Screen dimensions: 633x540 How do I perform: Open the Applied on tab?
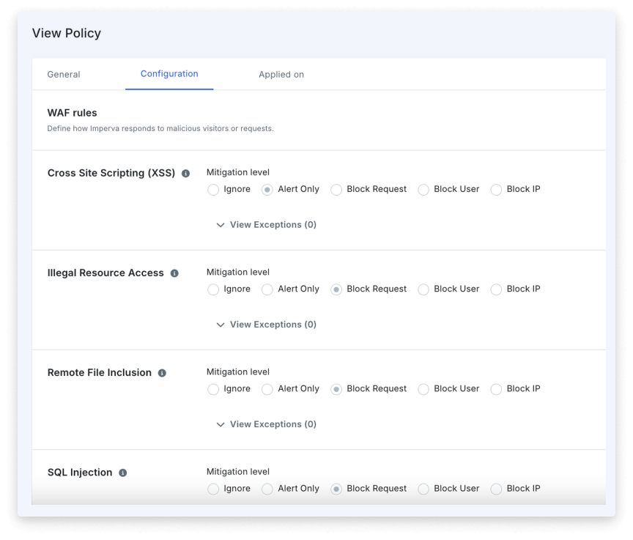[x=281, y=74]
